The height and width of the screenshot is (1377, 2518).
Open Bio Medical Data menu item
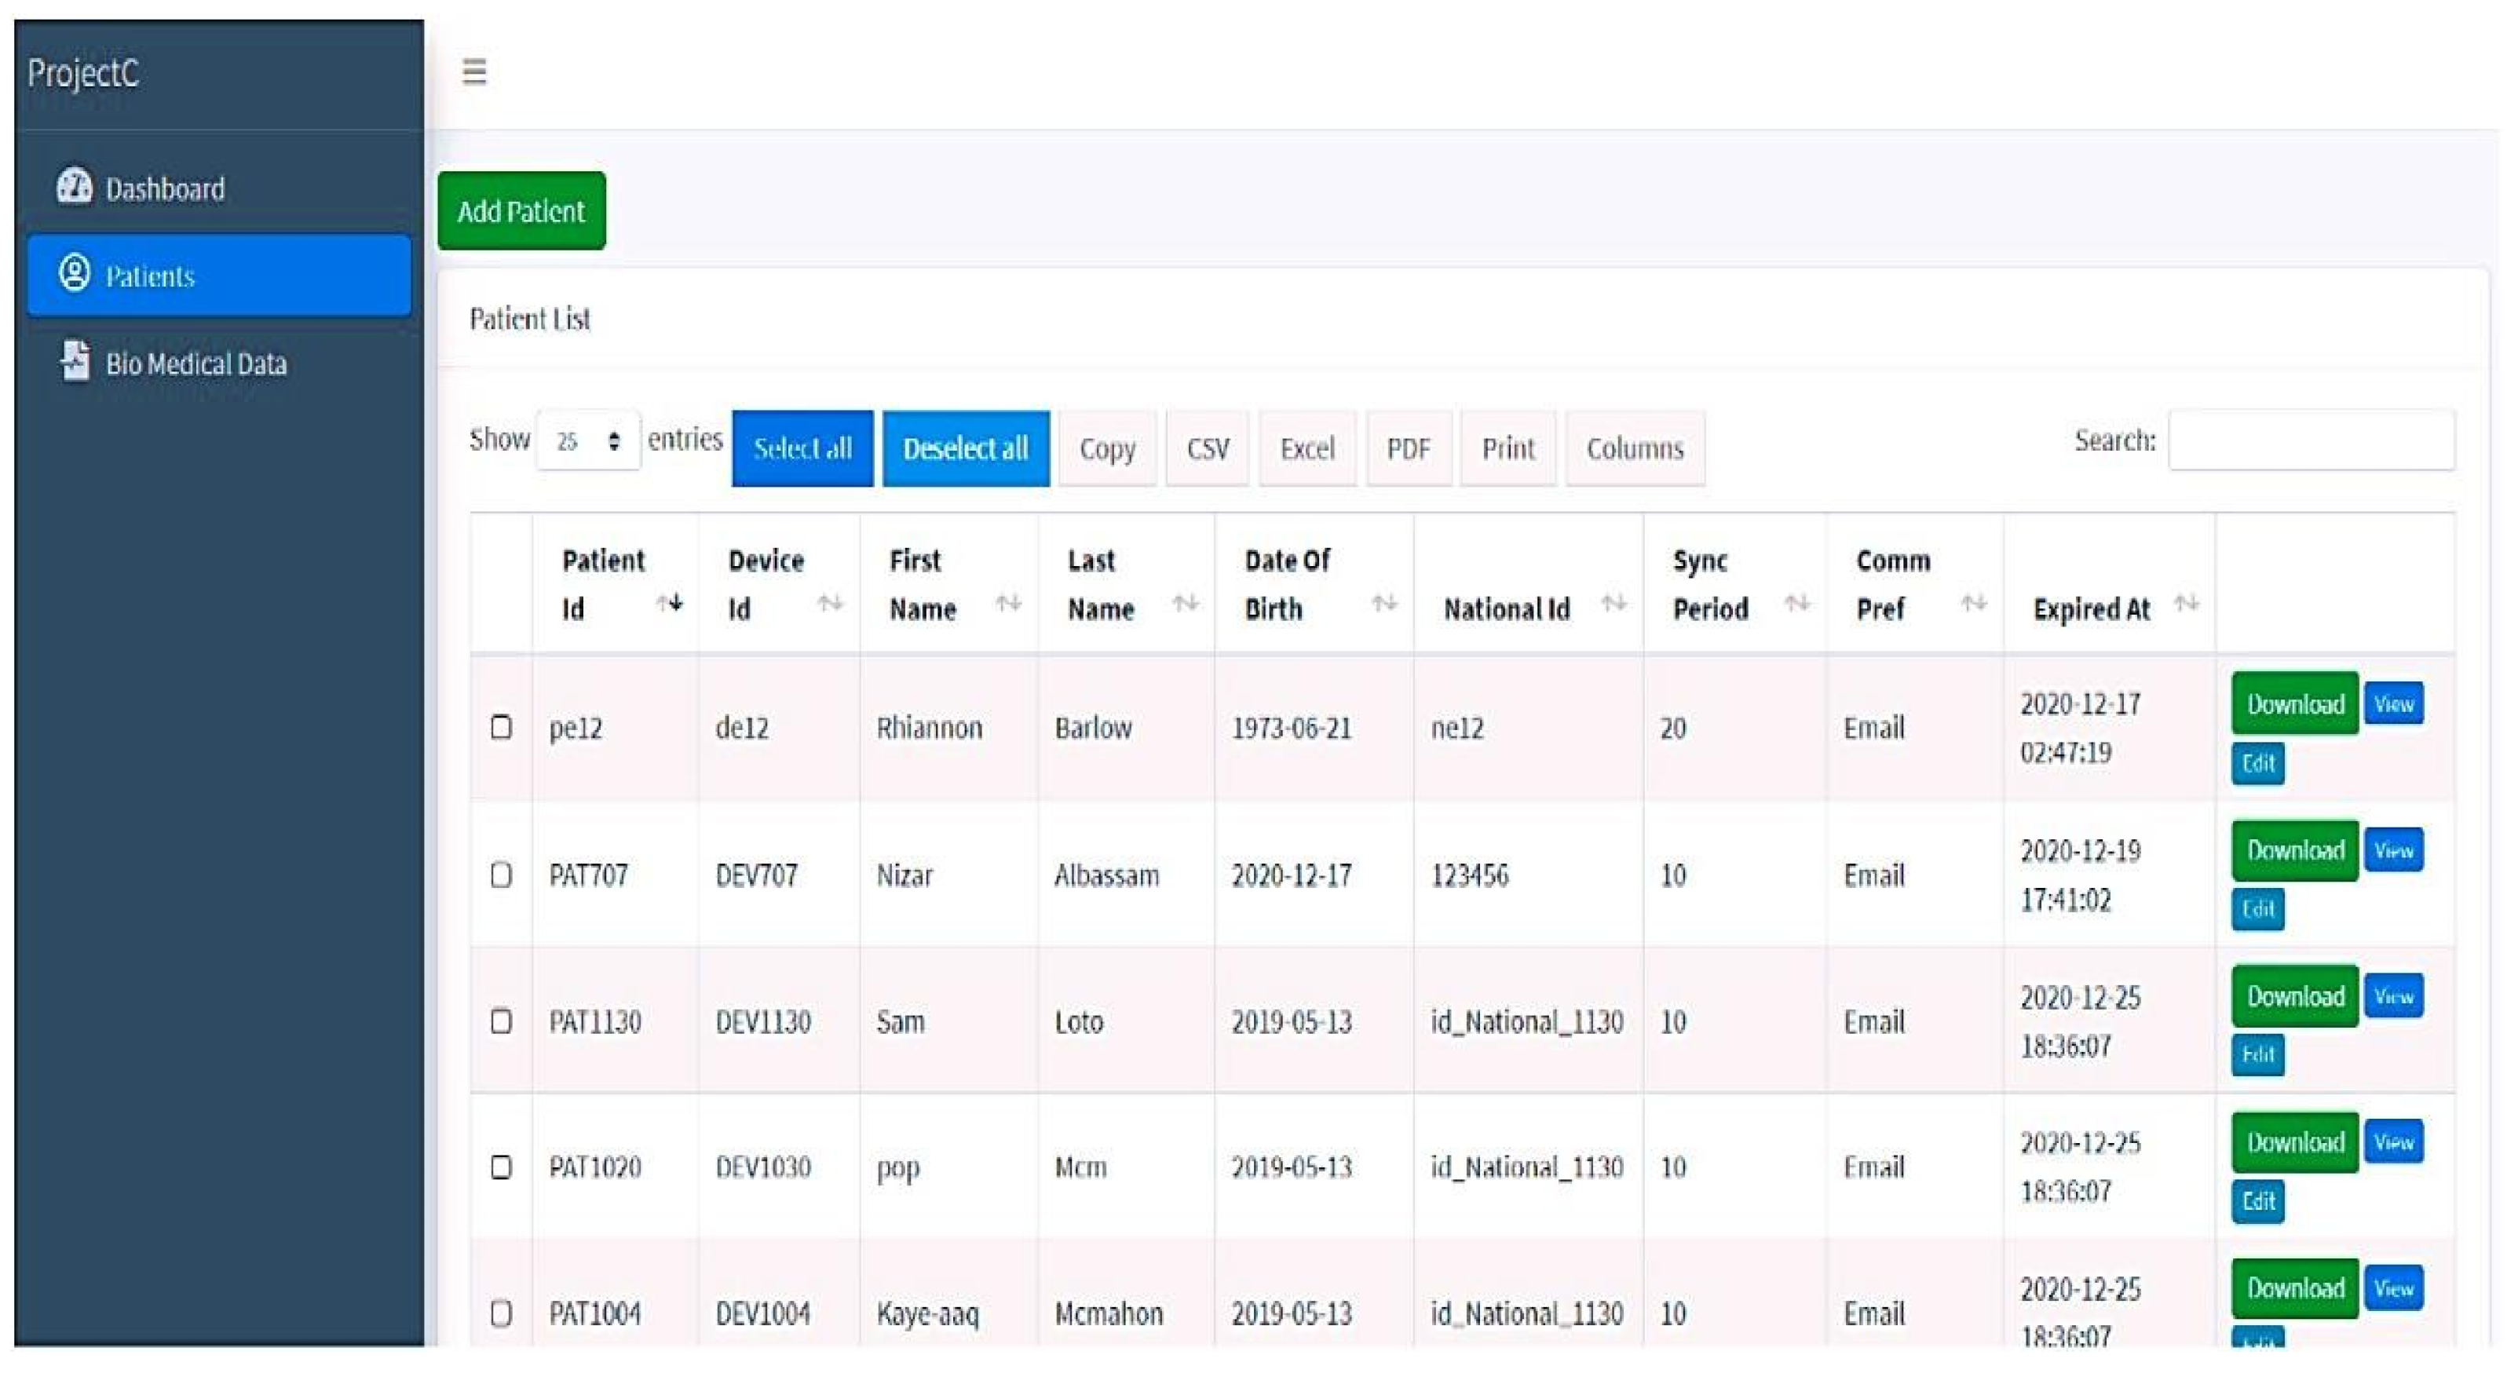click(196, 363)
